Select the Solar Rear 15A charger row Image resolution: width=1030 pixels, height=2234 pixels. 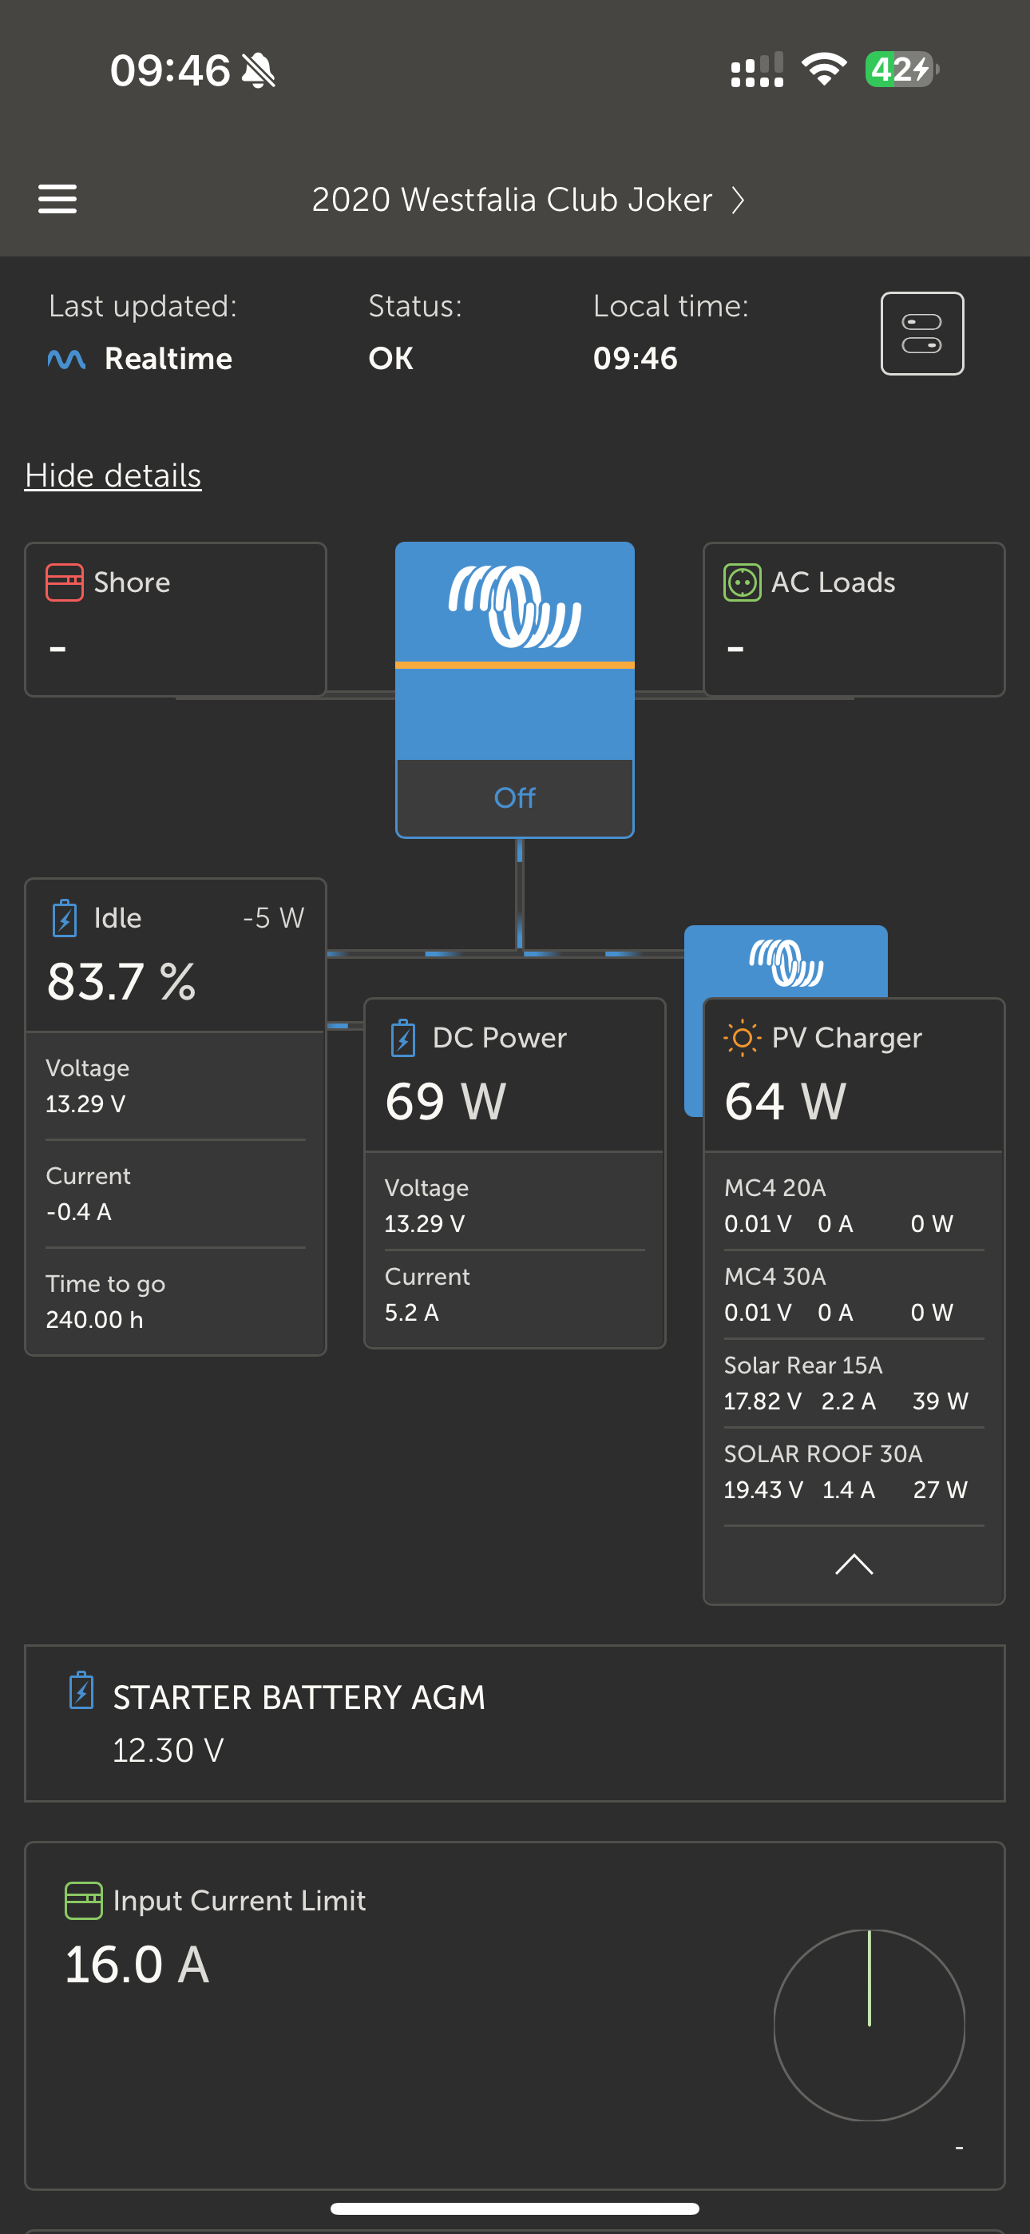tap(854, 1382)
